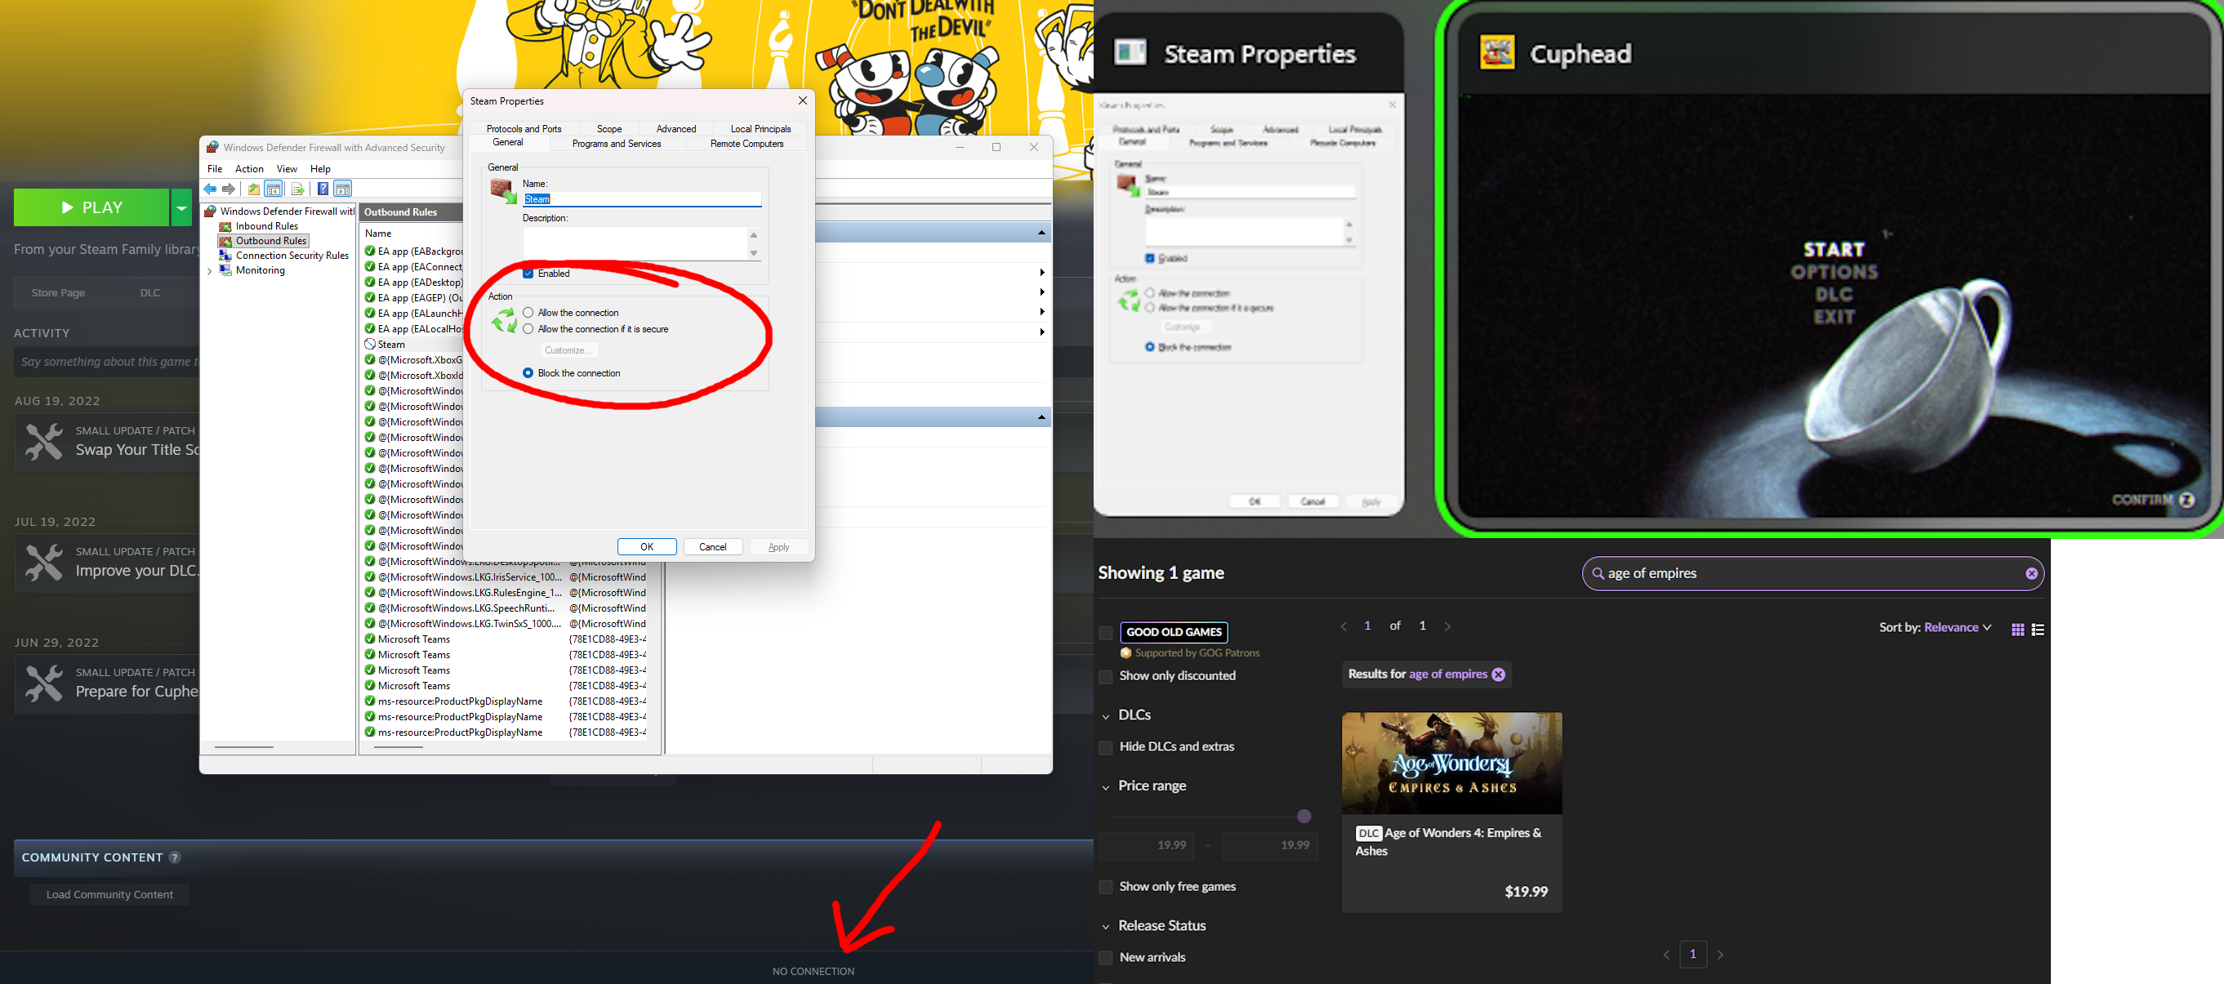Viewport: 2224px width, 984px height.
Task: Go to next page arrow in top GOG pagination
Action: point(1448,626)
